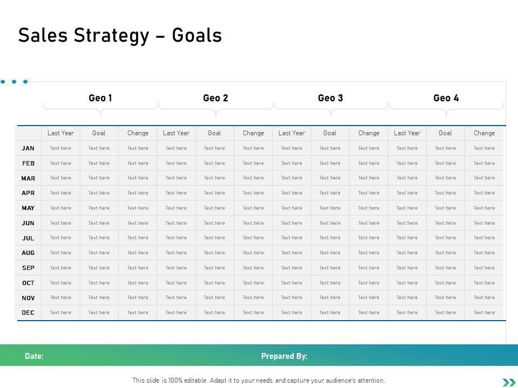The height and width of the screenshot is (388, 518).
Task: Select the Geo 3 header
Action: pyautogui.click(x=330, y=98)
